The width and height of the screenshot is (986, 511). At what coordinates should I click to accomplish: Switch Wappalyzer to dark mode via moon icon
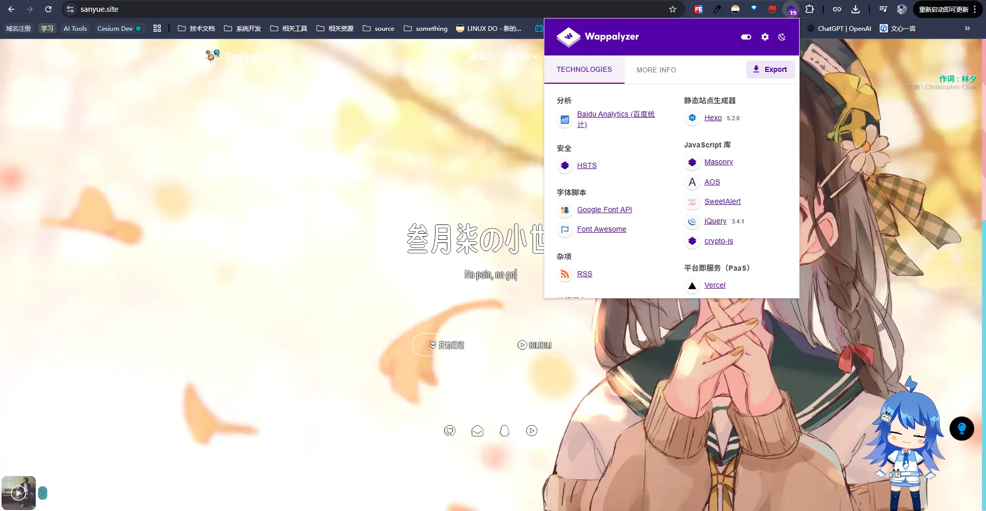pyautogui.click(x=782, y=36)
